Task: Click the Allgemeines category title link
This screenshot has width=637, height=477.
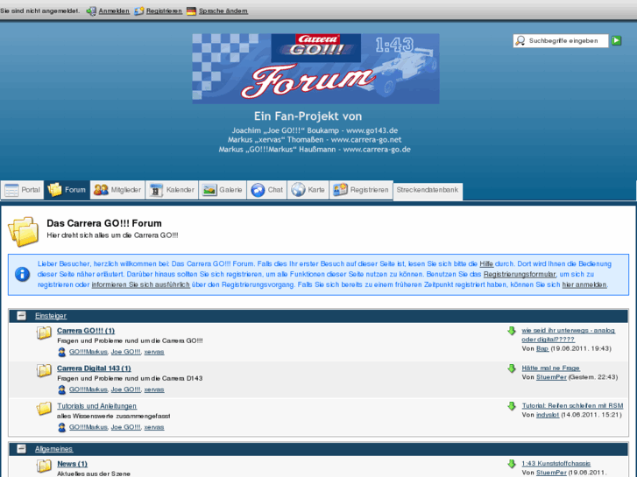Action: point(54,449)
